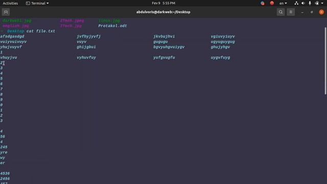This screenshot has height=184, width=327.
Task: Open a new terminal tab
Action: [6, 12]
